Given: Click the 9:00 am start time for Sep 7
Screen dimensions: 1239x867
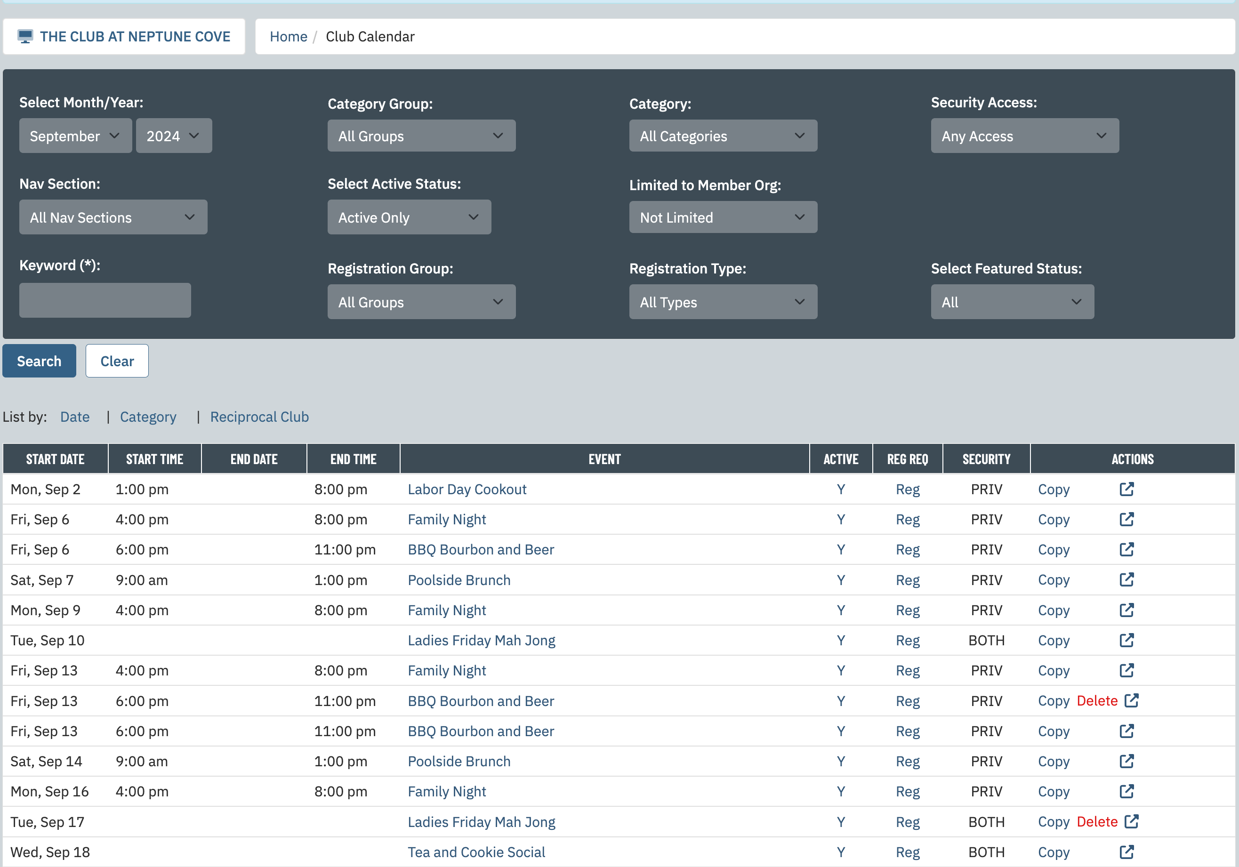Looking at the screenshot, I should click(x=141, y=579).
